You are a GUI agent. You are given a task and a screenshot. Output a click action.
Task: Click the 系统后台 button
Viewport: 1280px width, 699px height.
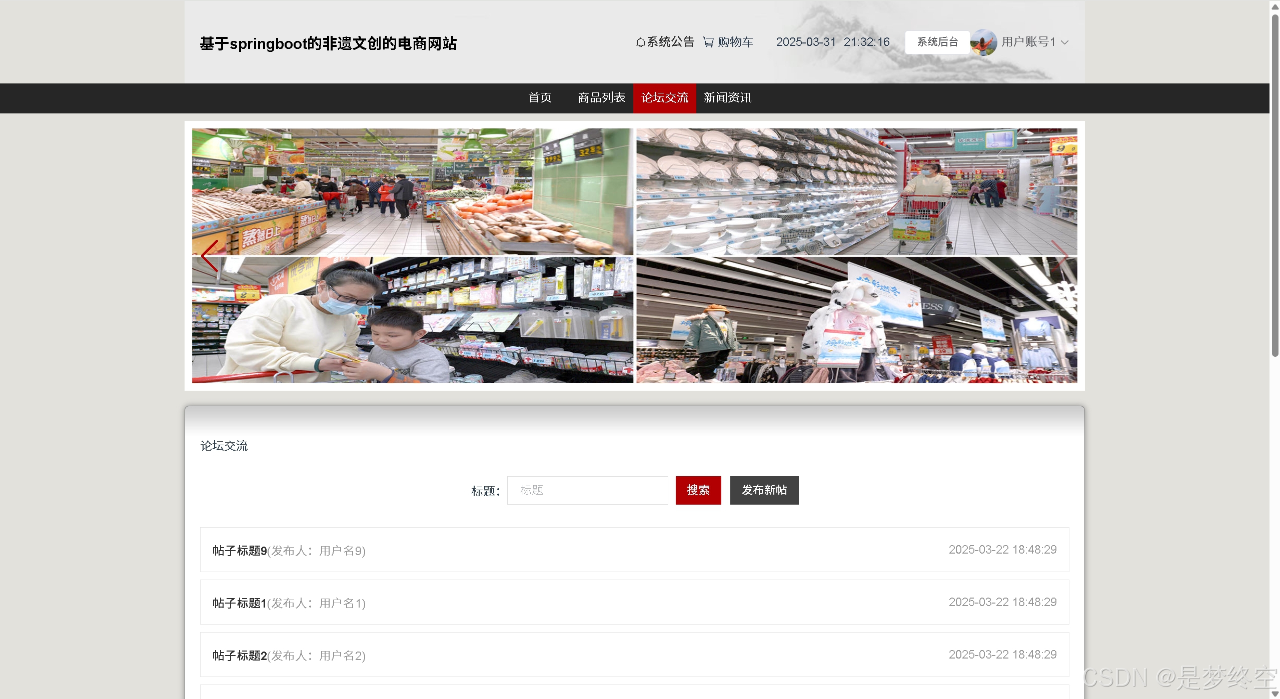(x=937, y=42)
